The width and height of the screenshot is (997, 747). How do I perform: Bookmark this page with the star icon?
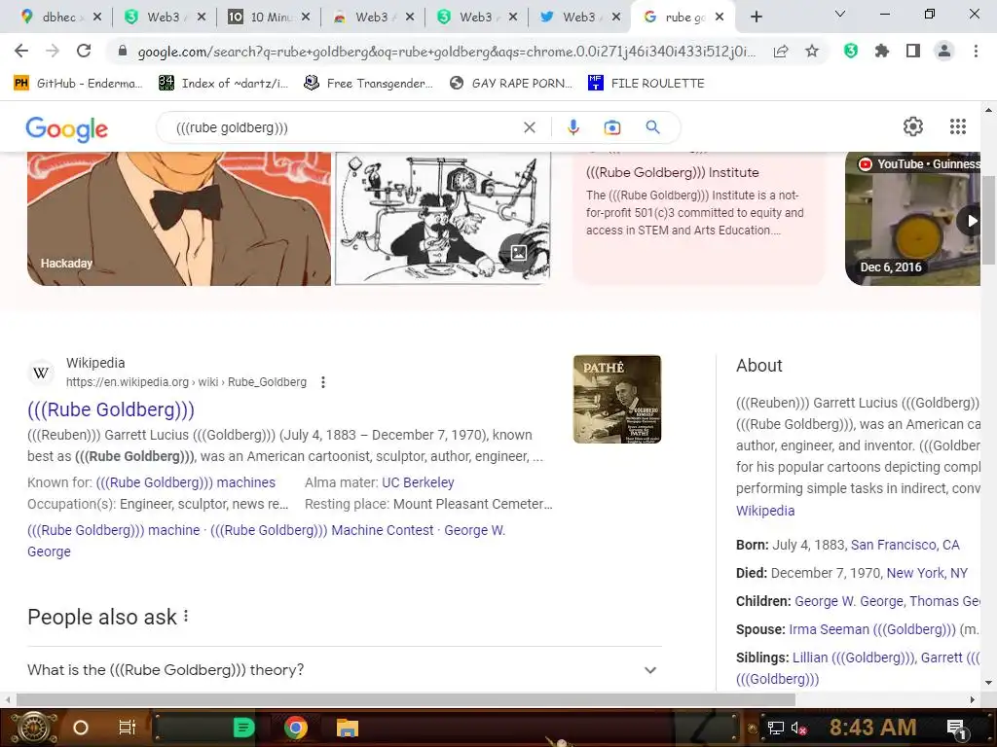[x=812, y=51]
